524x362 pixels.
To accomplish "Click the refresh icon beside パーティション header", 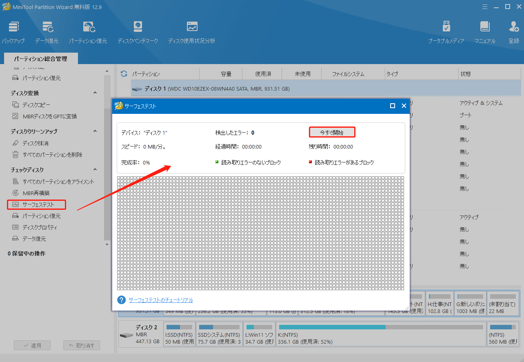I will 124,74.
